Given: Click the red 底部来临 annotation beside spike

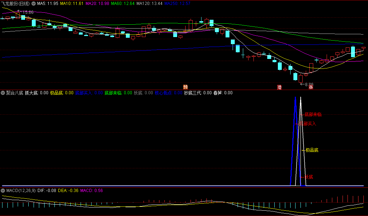Looking at the screenshot, I should click(x=313, y=115).
